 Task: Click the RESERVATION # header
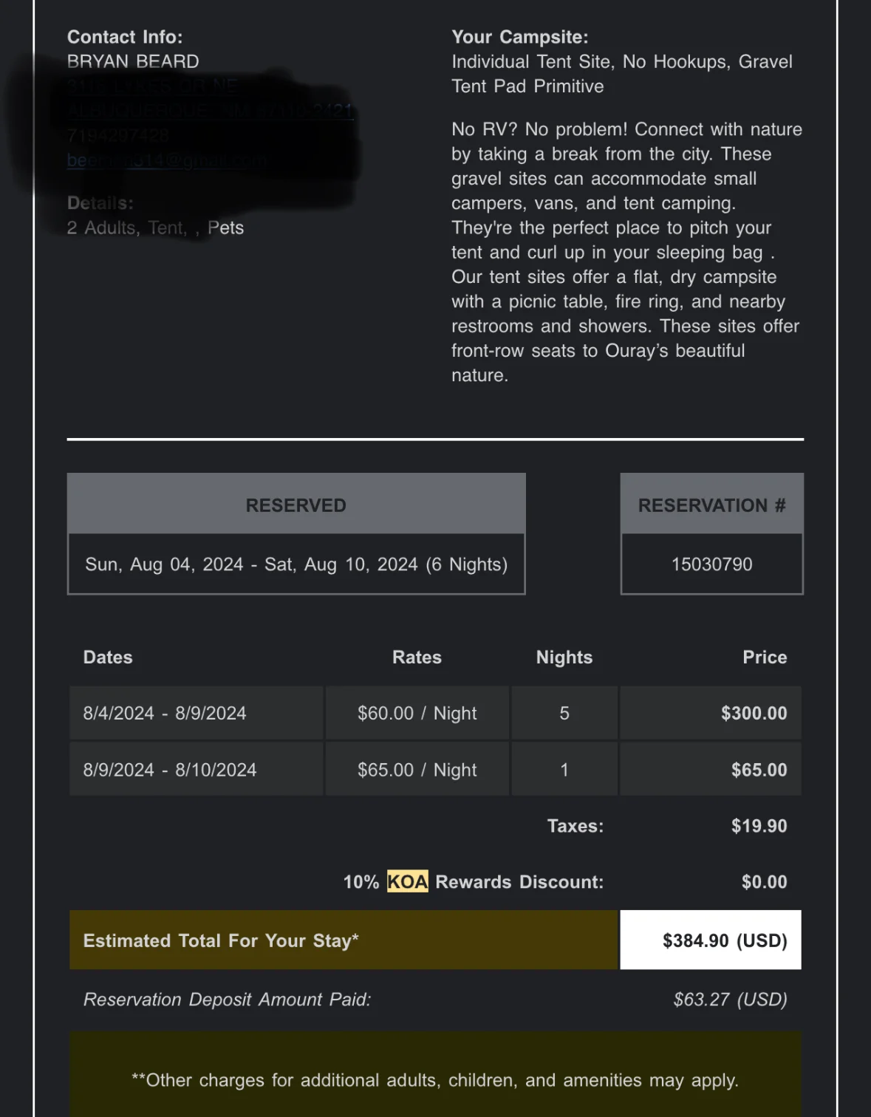[x=711, y=505]
